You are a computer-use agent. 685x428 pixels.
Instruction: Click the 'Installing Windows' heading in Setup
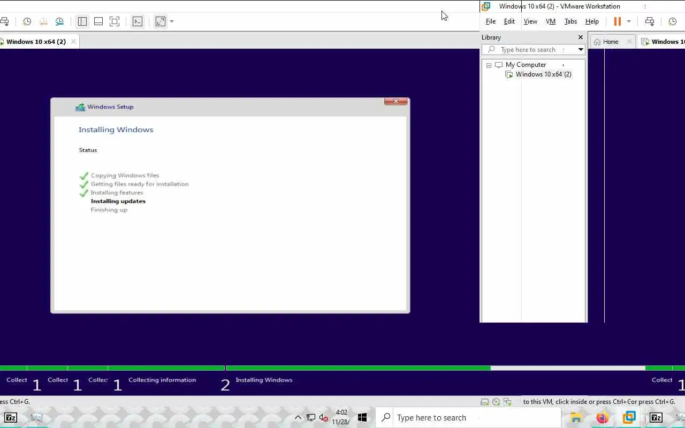(116, 129)
